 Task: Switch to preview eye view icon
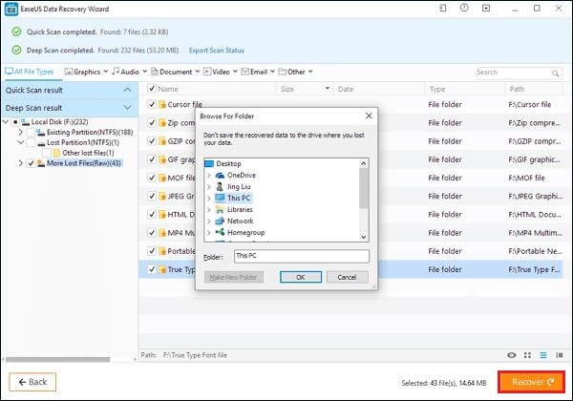click(x=513, y=355)
